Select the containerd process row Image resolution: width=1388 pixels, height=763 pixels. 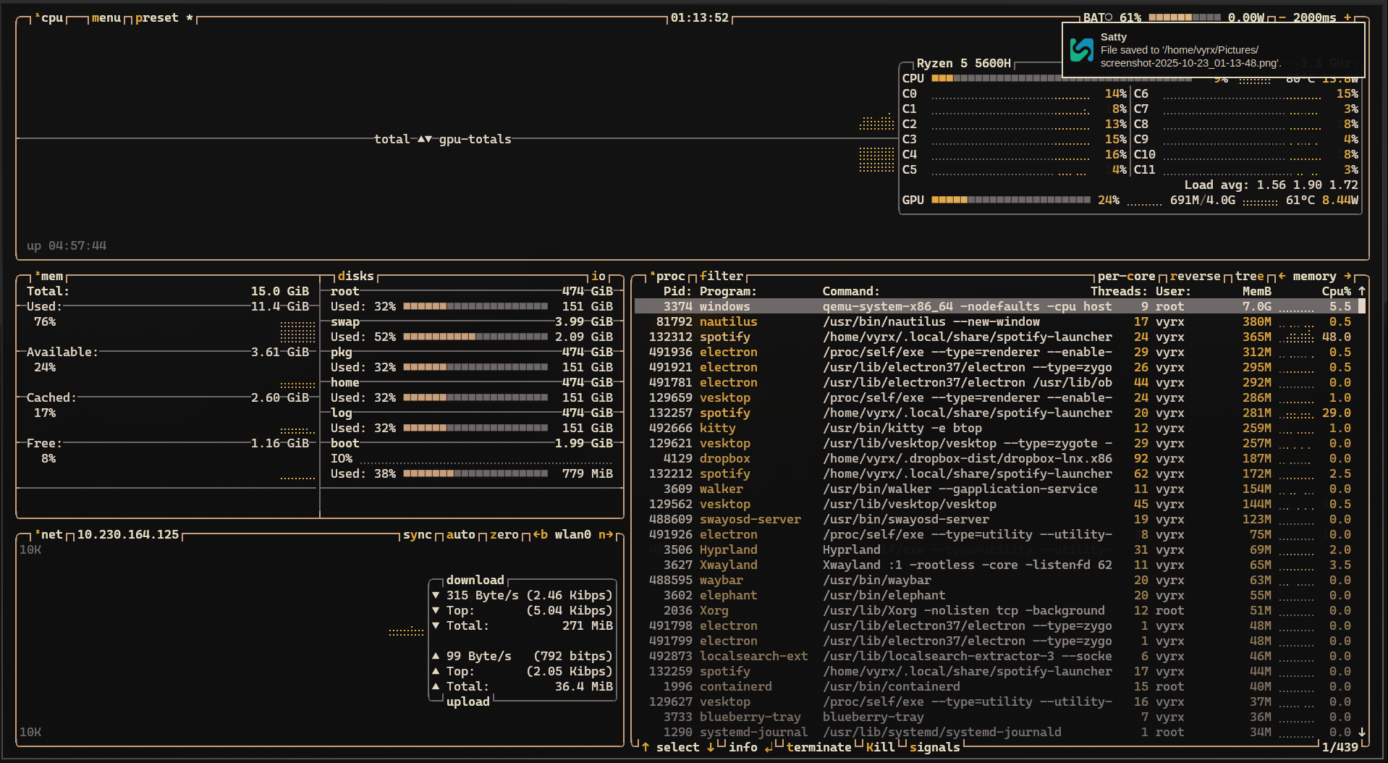click(x=996, y=687)
